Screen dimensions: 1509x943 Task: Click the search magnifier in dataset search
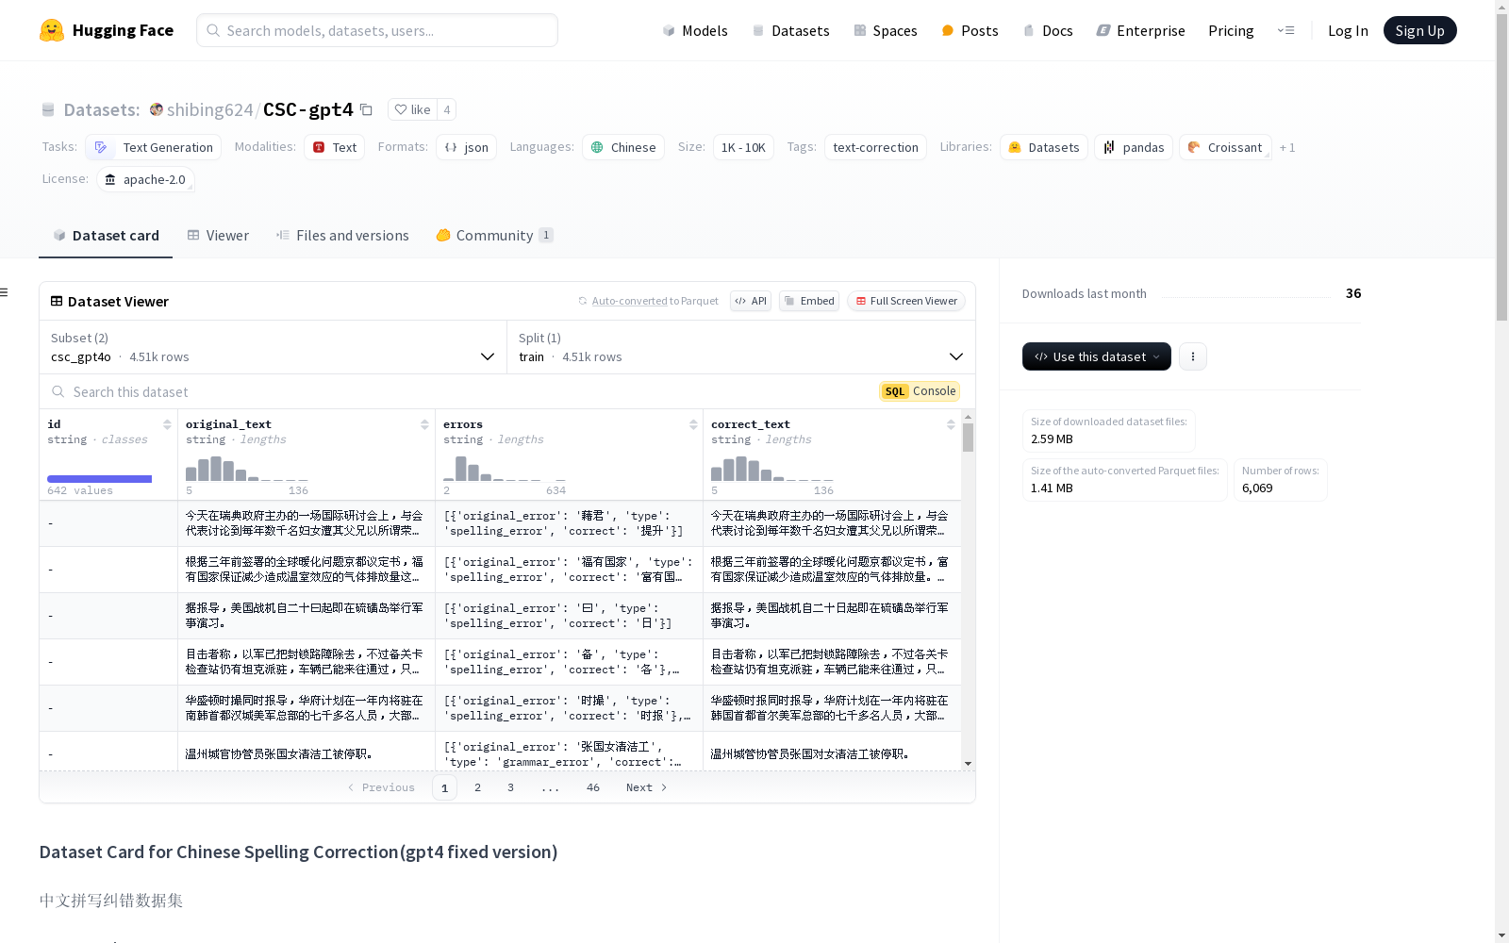58,391
